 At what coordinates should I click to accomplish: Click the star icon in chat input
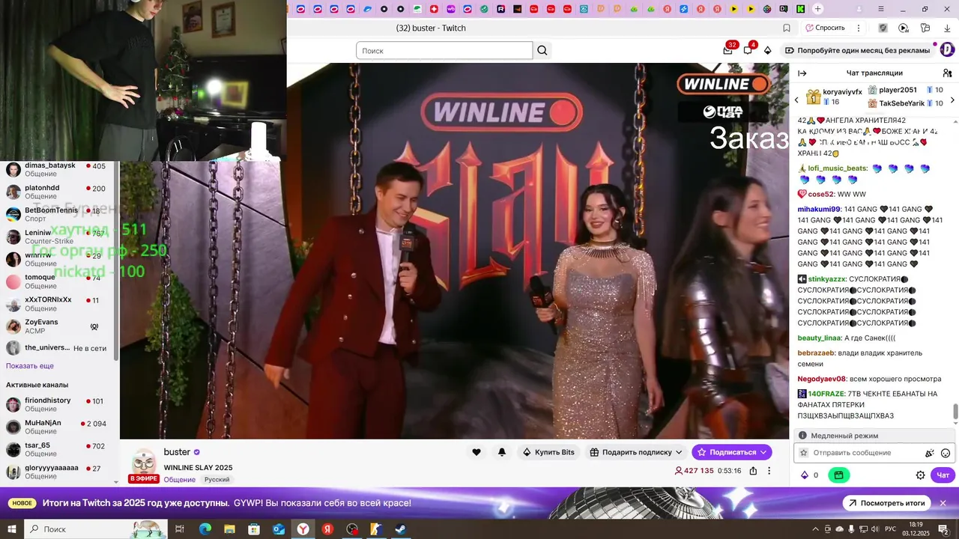click(804, 453)
